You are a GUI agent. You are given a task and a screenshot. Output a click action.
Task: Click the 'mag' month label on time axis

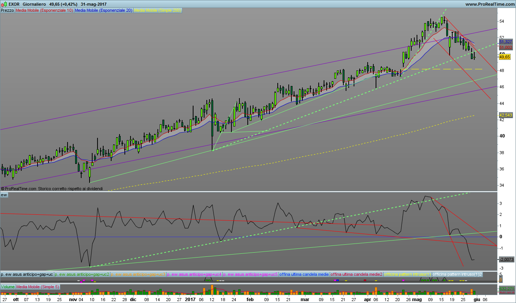point(417,299)
